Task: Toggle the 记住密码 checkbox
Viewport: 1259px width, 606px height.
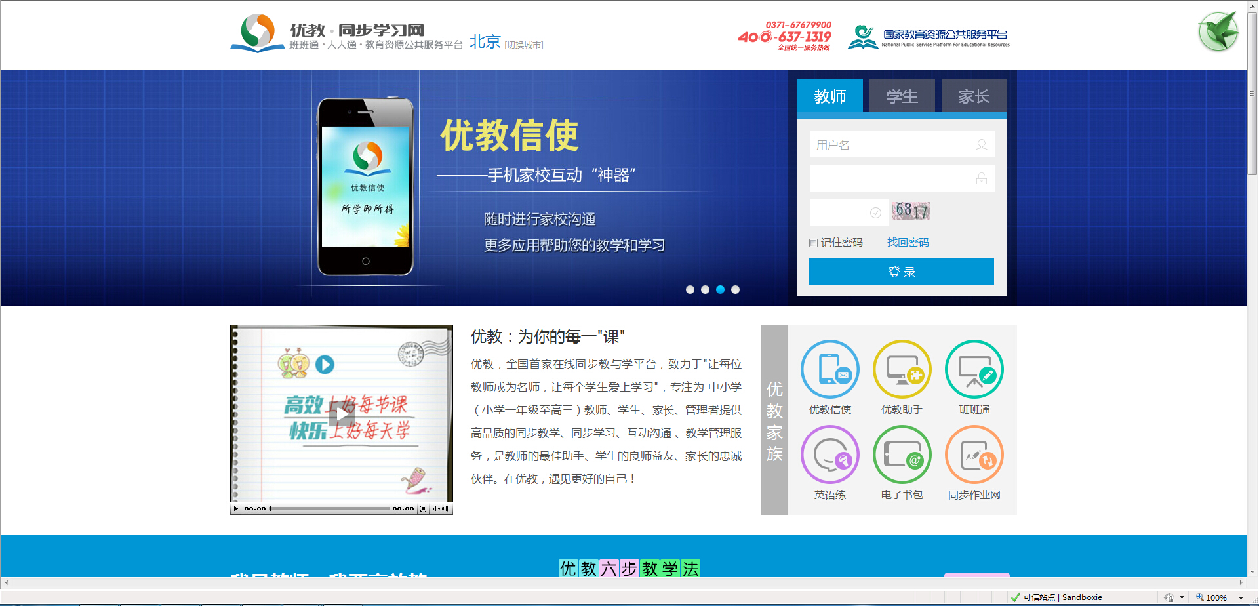Action: [x=814, y=243]
